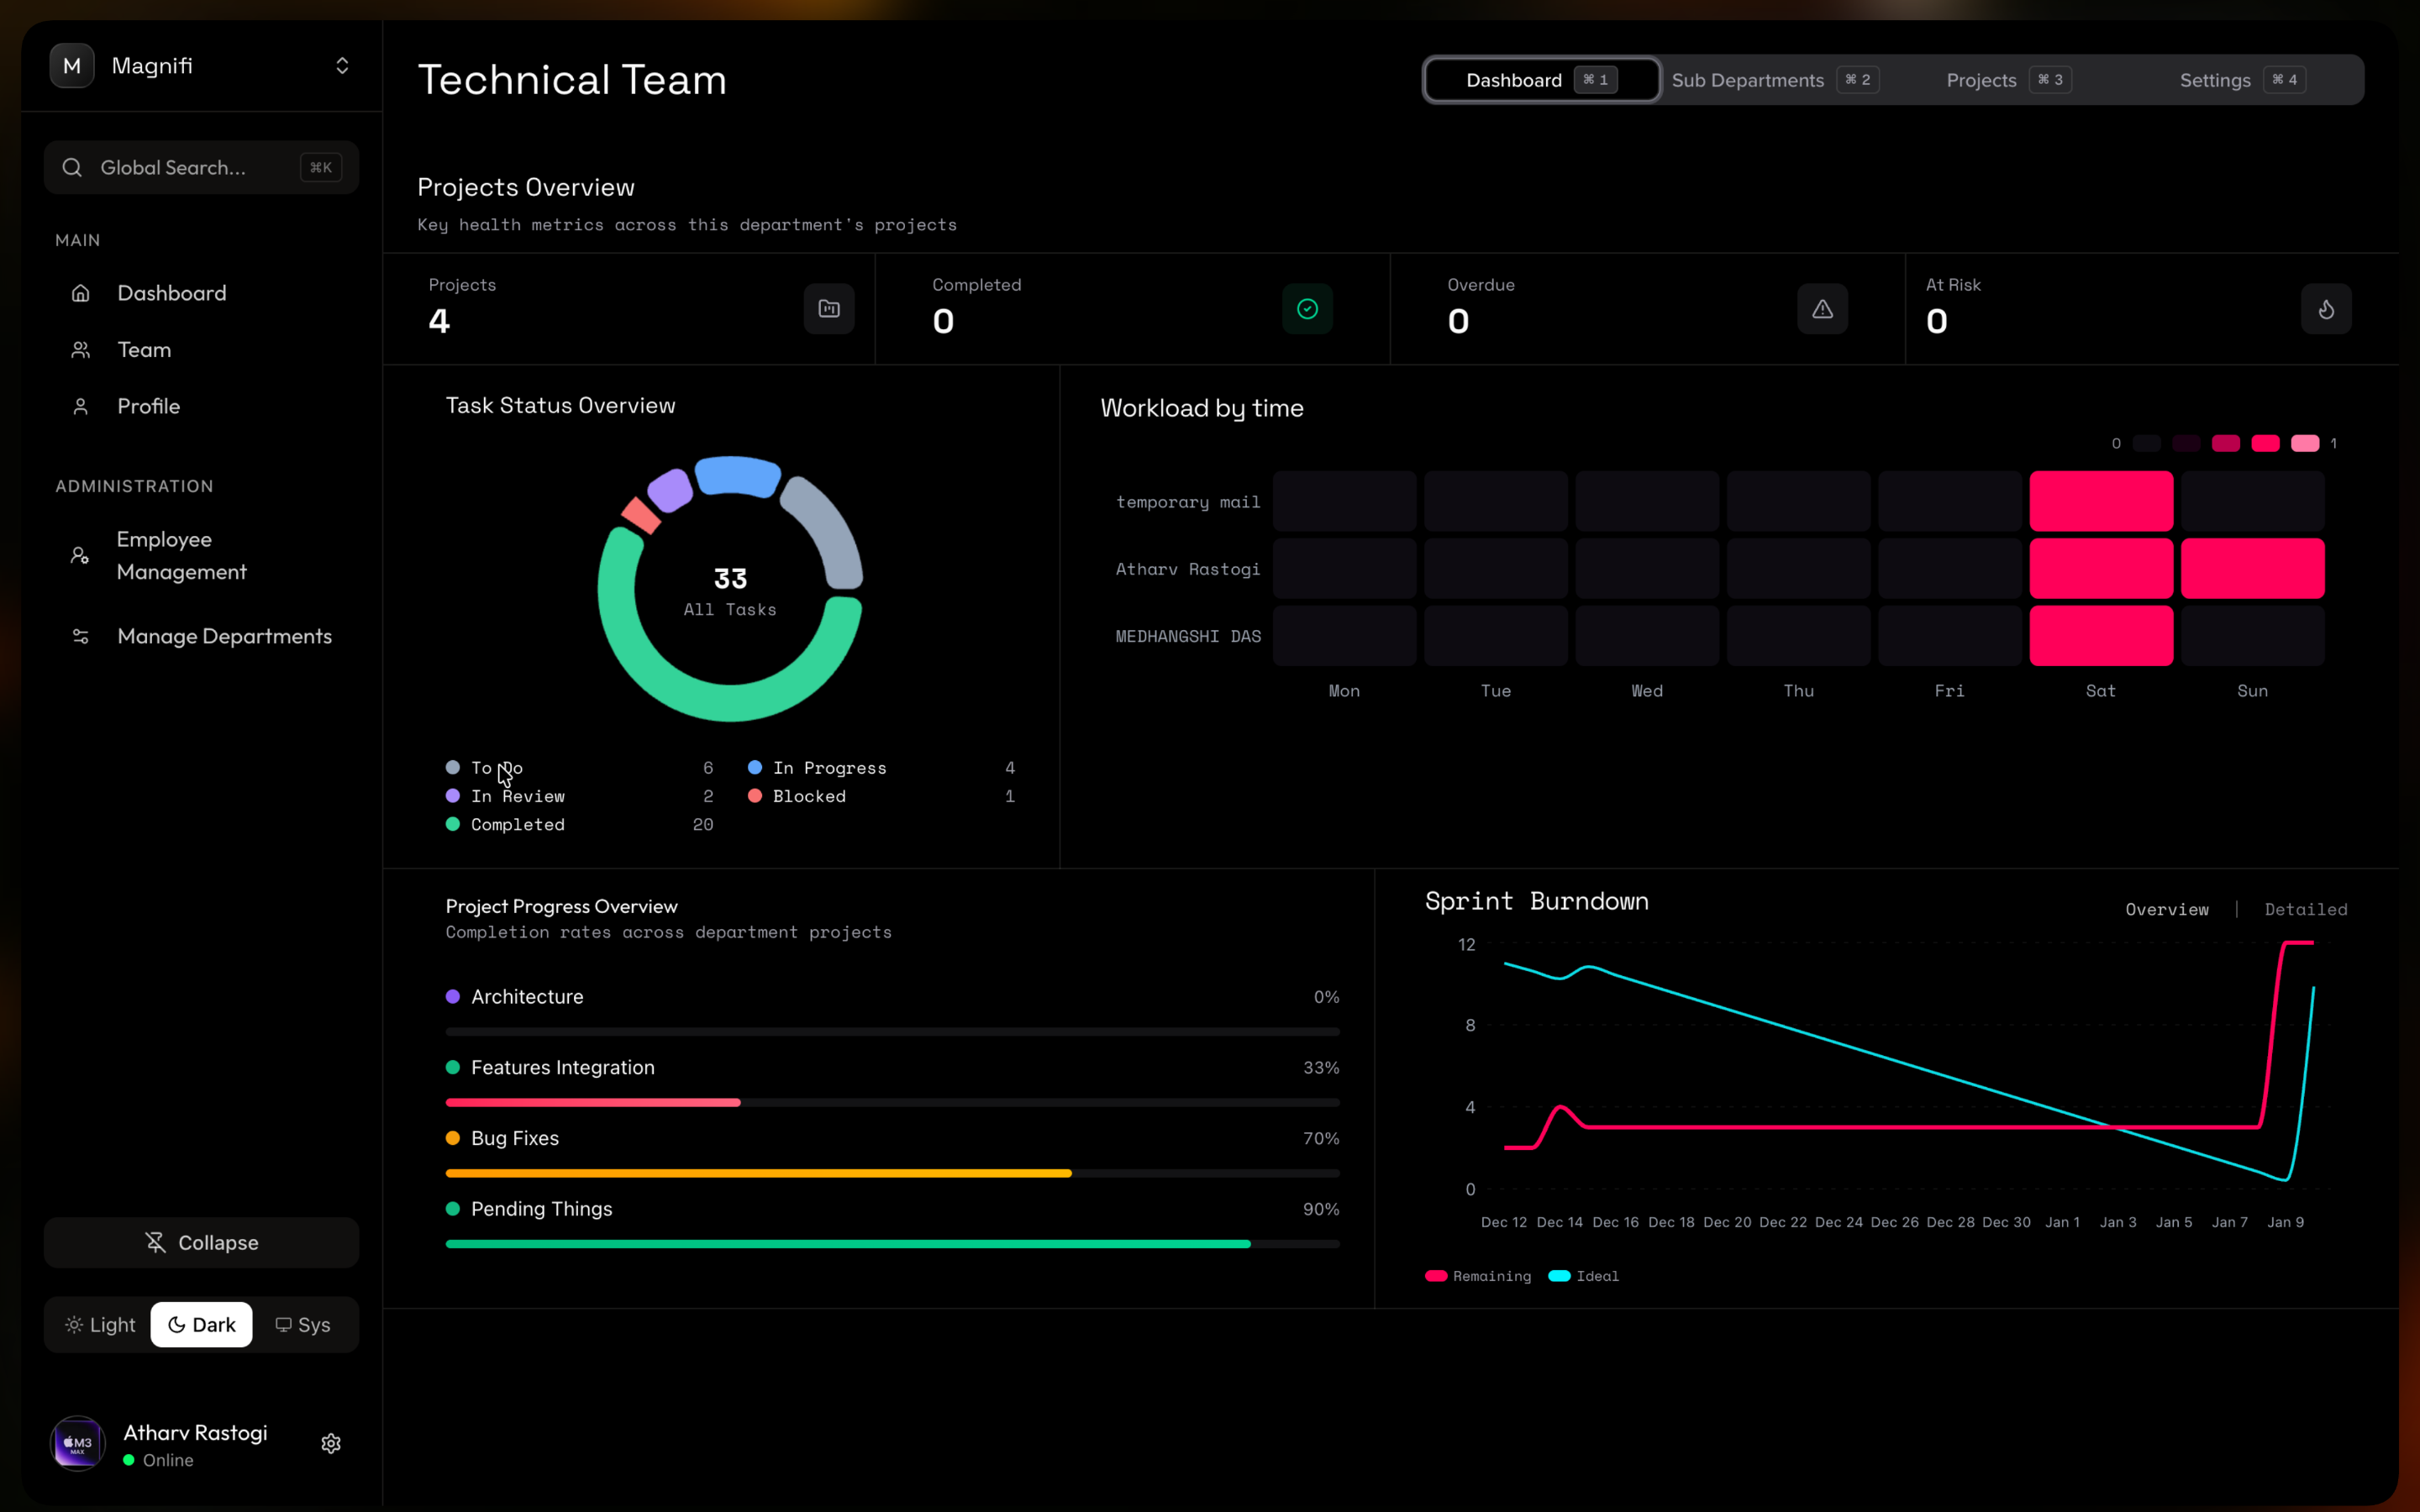Click the Completed checkmark status icon
The image size is (2420, 1512).
coord(1306,309)
